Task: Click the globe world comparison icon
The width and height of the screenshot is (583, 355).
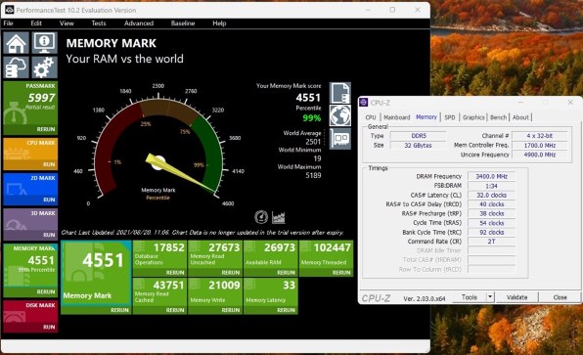Action: [x=339, y=115]
